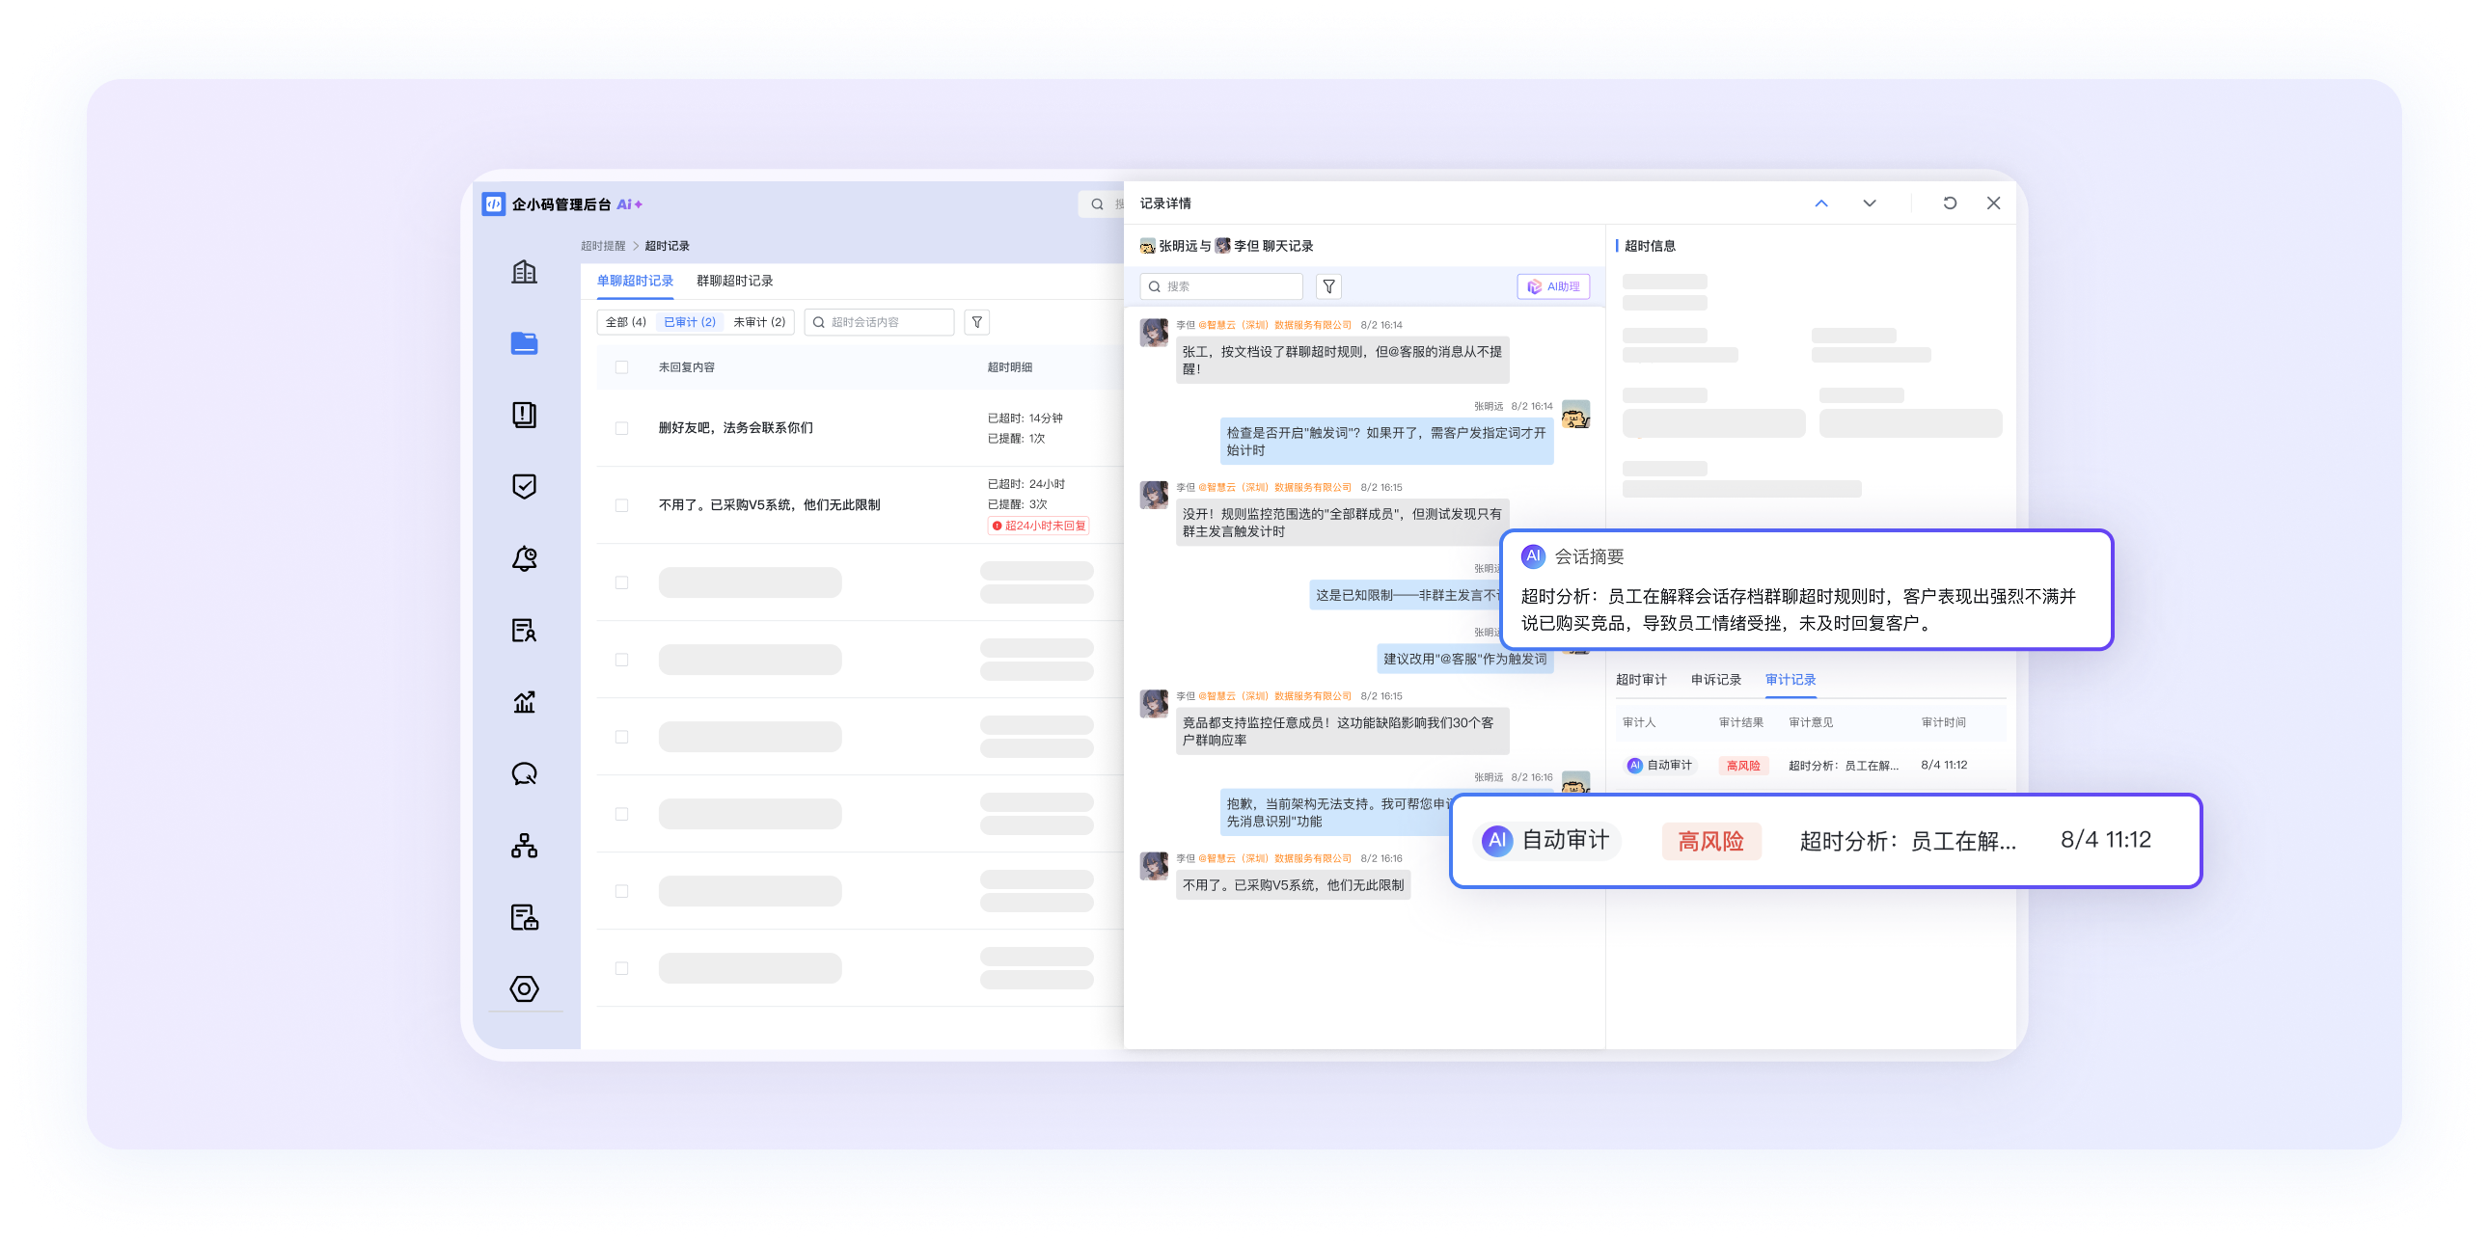Check the row "删好友吧，法务会联系你们"
2488x1243 pixels.
pyautogui.click(x=621, y=428)
